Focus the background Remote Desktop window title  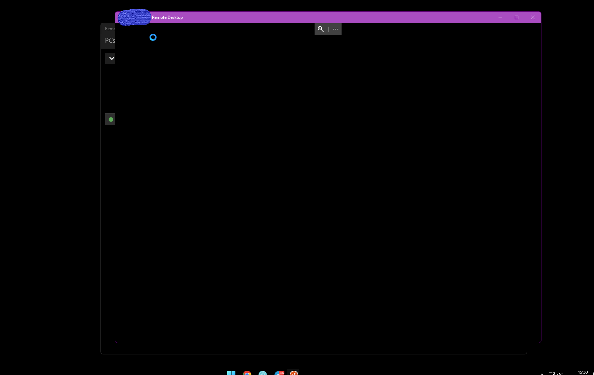tap(110, 29)
